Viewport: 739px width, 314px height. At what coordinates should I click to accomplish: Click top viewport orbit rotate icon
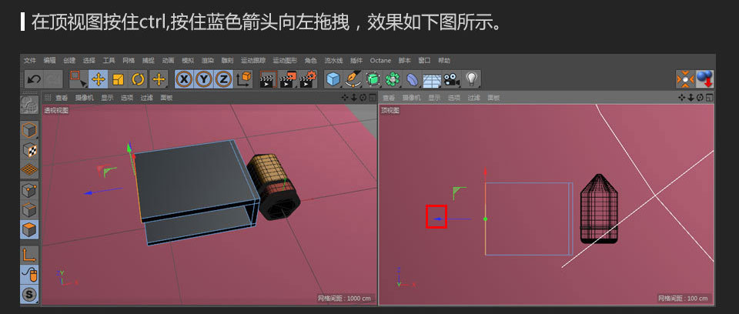[x=700, y=98]
